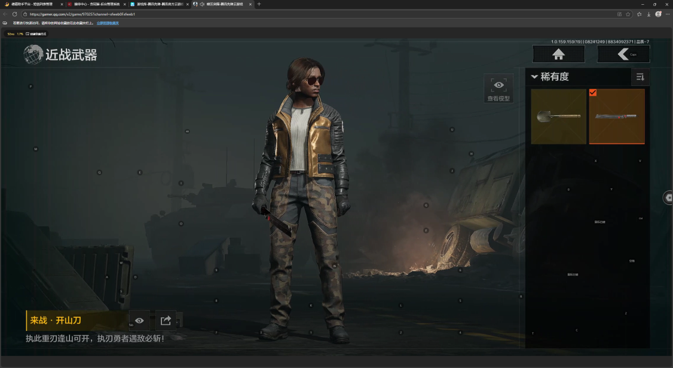The height and width of the screenshot is (368, 673).
Task: Click the 创建快捷方式 shortcut button
Action: (36, 34)
